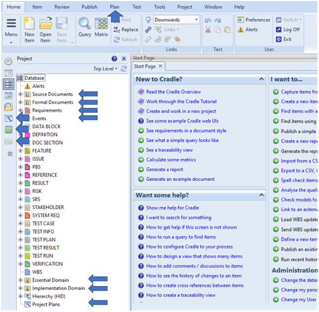Open the Publish ribbon tab

(x=89, y=7)
